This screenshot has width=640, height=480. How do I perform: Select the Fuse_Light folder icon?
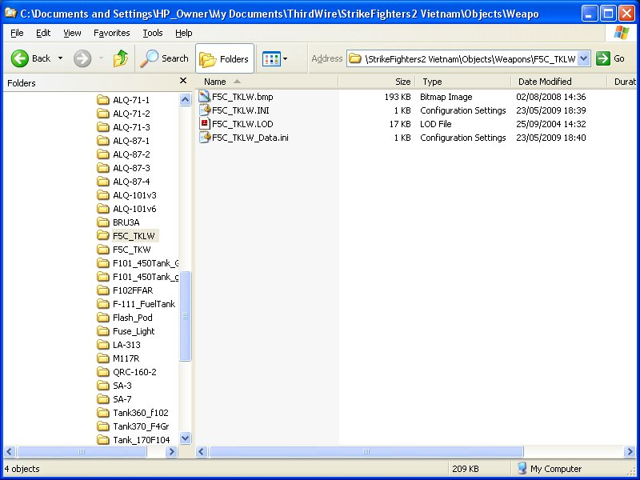coord(103,331)
